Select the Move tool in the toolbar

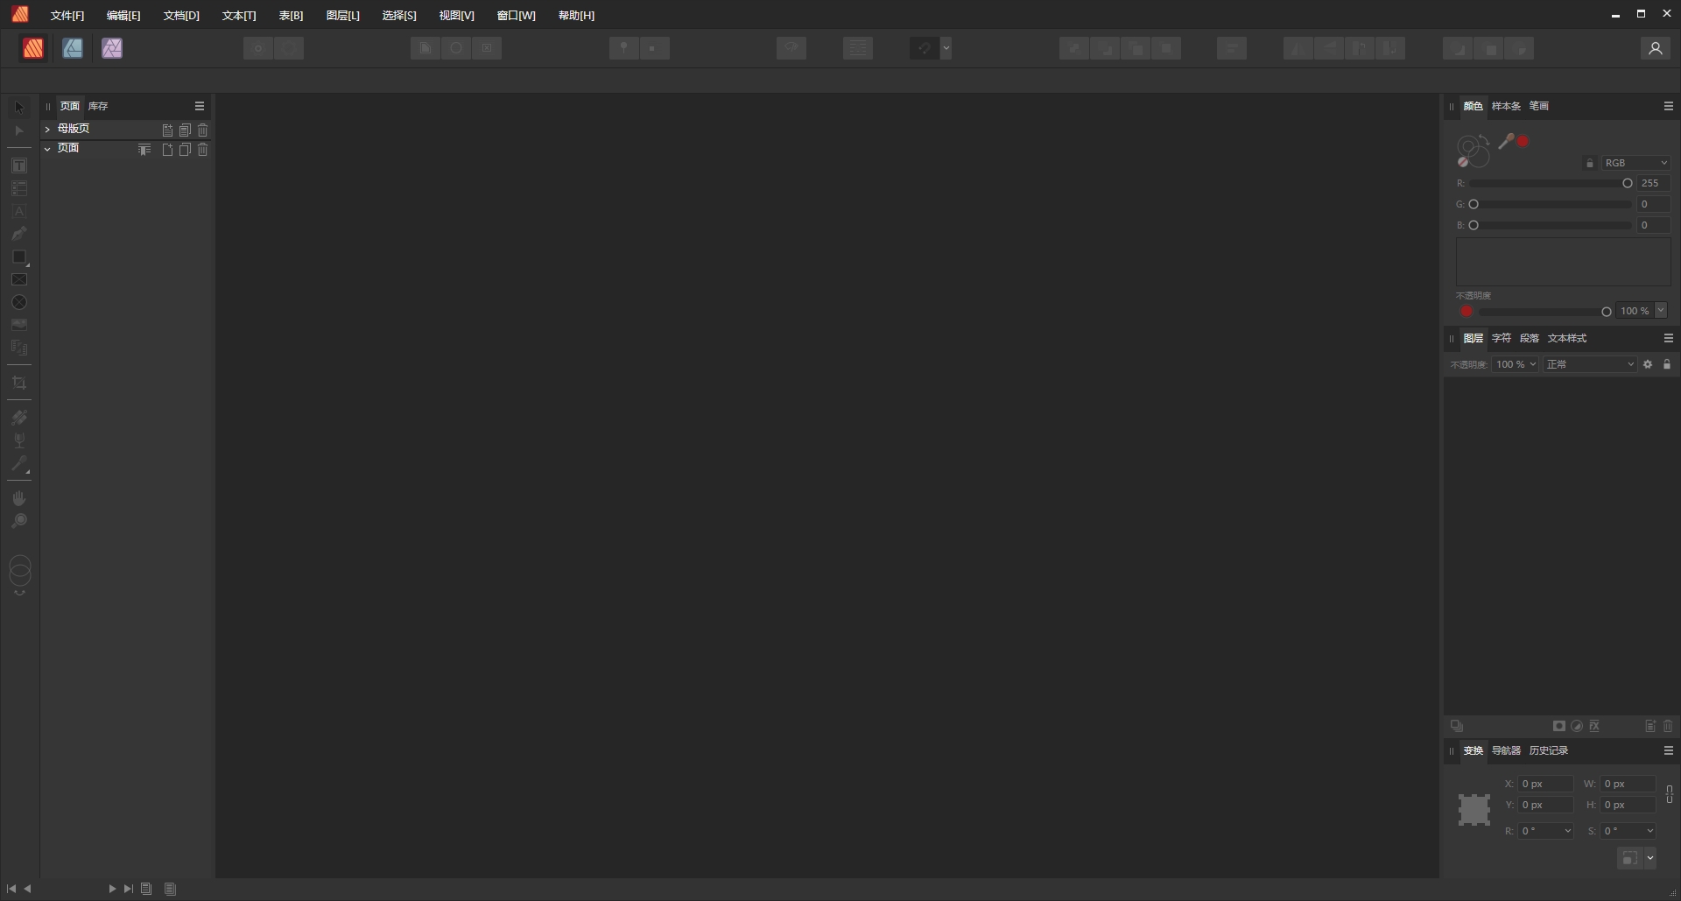pos(19,107)
